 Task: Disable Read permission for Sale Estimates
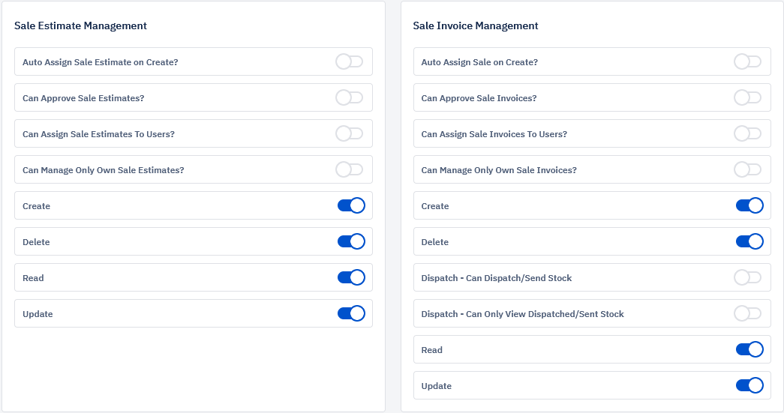point(351,277)
